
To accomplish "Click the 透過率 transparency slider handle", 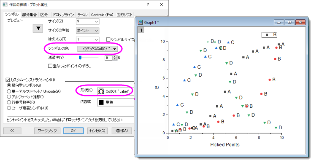I will (x=80, y=57).
